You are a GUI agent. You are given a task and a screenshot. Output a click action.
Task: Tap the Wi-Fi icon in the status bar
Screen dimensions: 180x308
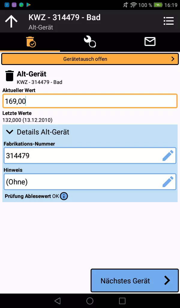(x=134, y=5)
